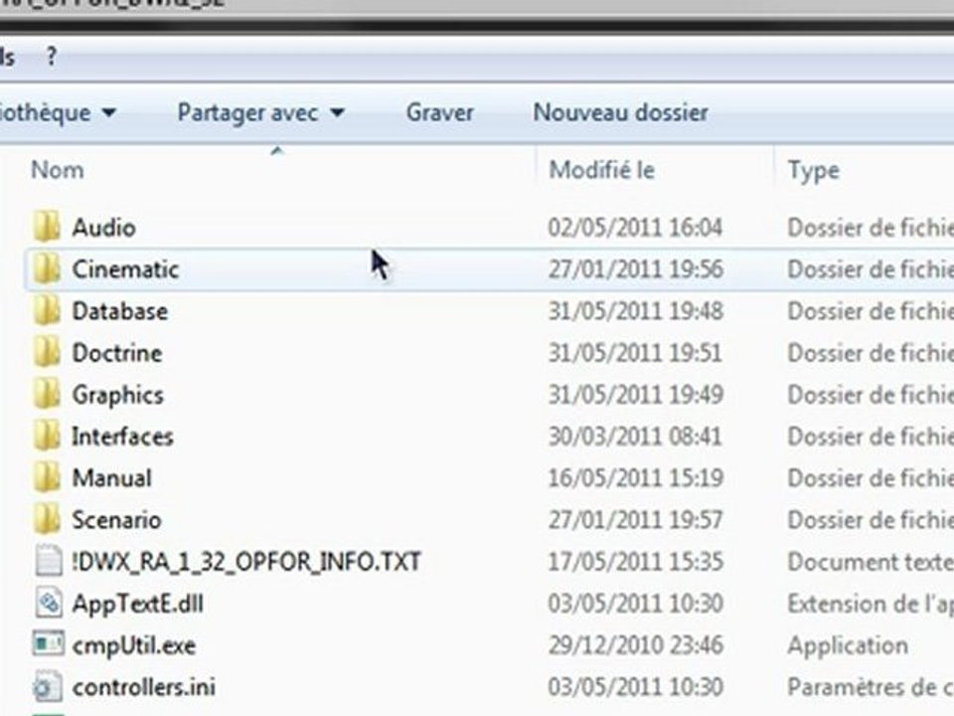This screenshot has height=716, width=954.
Task: Sort by the Nom column header
Action: pyautogui.click(x=58, y=170)
